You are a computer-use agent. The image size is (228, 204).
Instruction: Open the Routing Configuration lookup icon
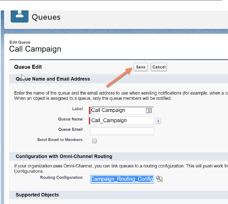coord(159,179)
